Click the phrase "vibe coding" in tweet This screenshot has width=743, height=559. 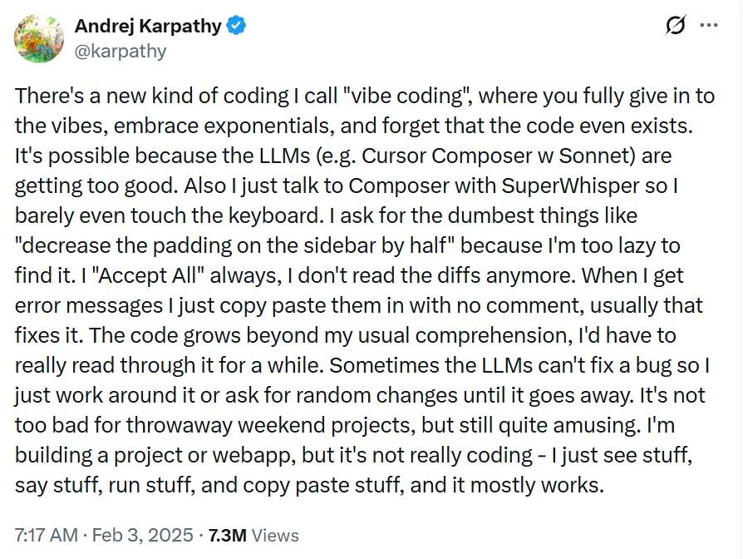pyautogui.click(x=406, y=96)
